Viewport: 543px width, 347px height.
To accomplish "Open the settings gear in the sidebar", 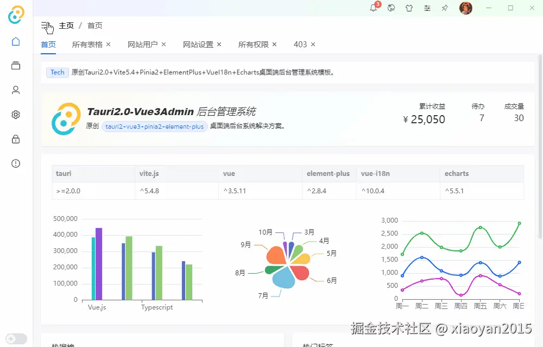I will click(16, 115).
